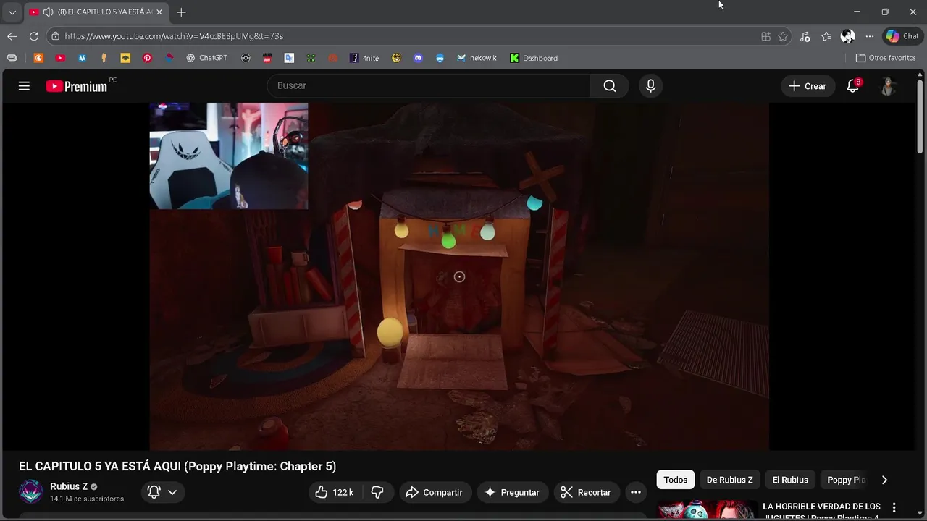Click the 14.1 M de suscriptores text
The image size is (927, 521).
87,499
